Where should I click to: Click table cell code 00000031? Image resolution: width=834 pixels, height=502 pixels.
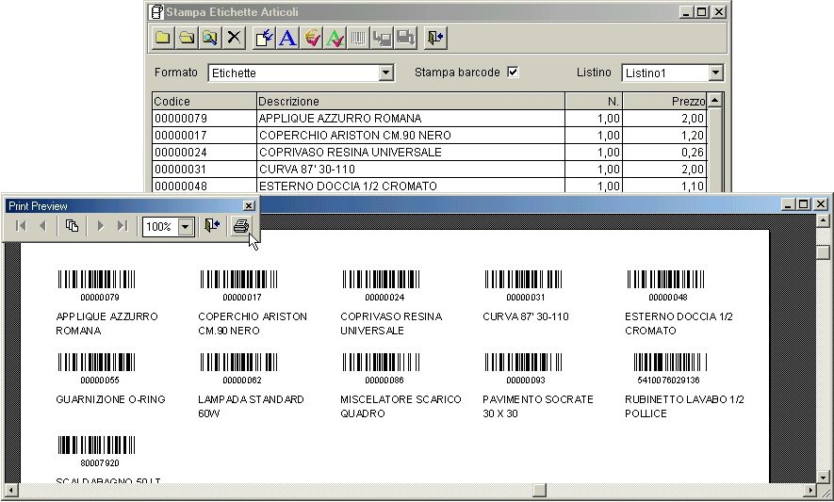pos(204,170)
